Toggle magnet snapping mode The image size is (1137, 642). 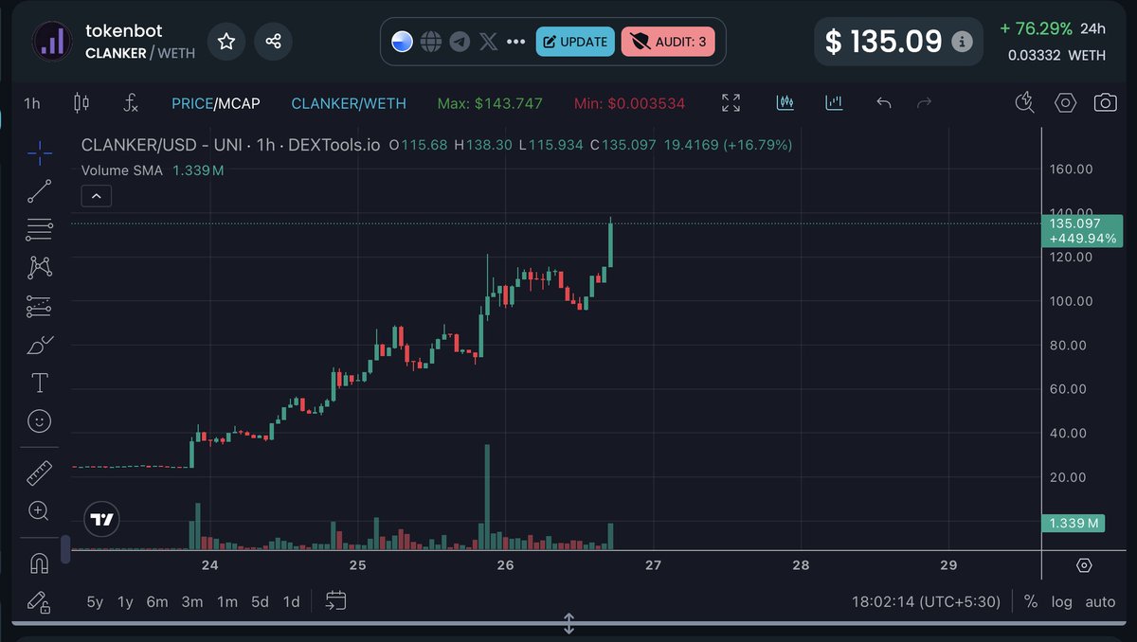pyautogui.click(x=39, y=563)
